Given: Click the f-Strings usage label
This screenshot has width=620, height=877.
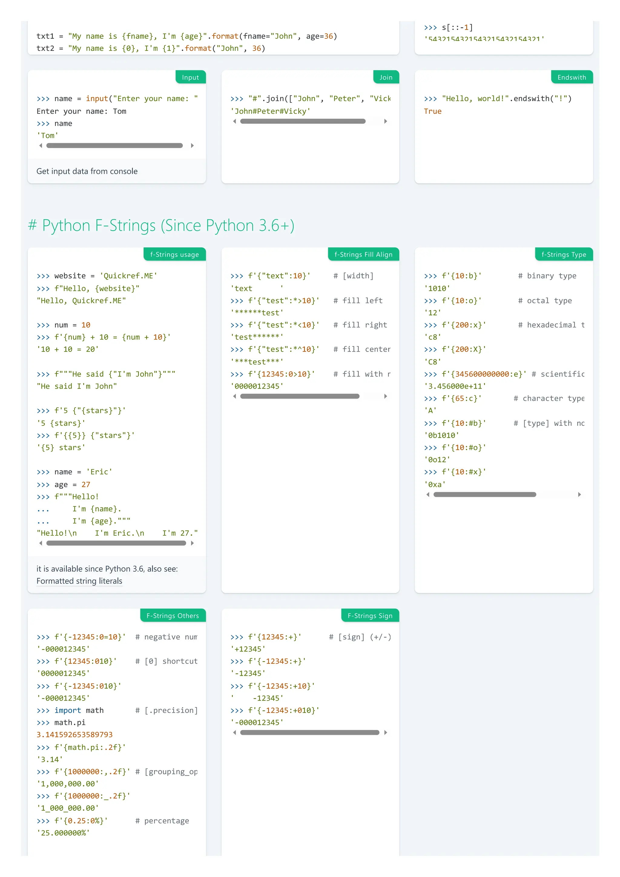Looking at the screenshot, I should [x=174, y=255].
